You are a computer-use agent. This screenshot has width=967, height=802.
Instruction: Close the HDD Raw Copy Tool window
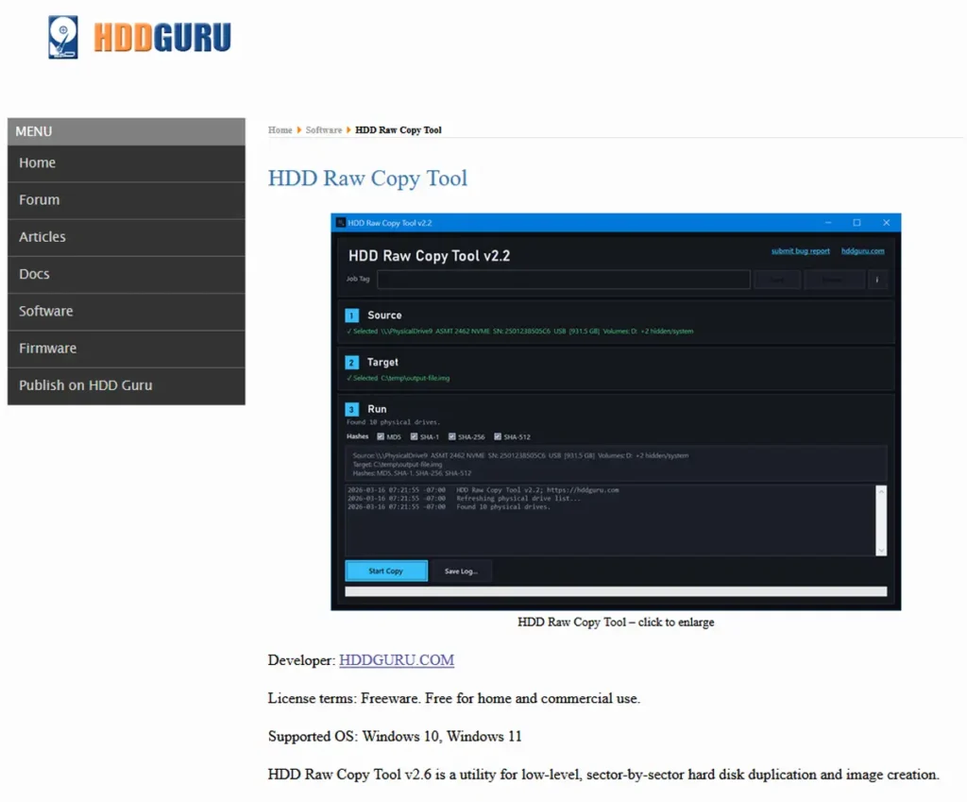coord(886,223)
